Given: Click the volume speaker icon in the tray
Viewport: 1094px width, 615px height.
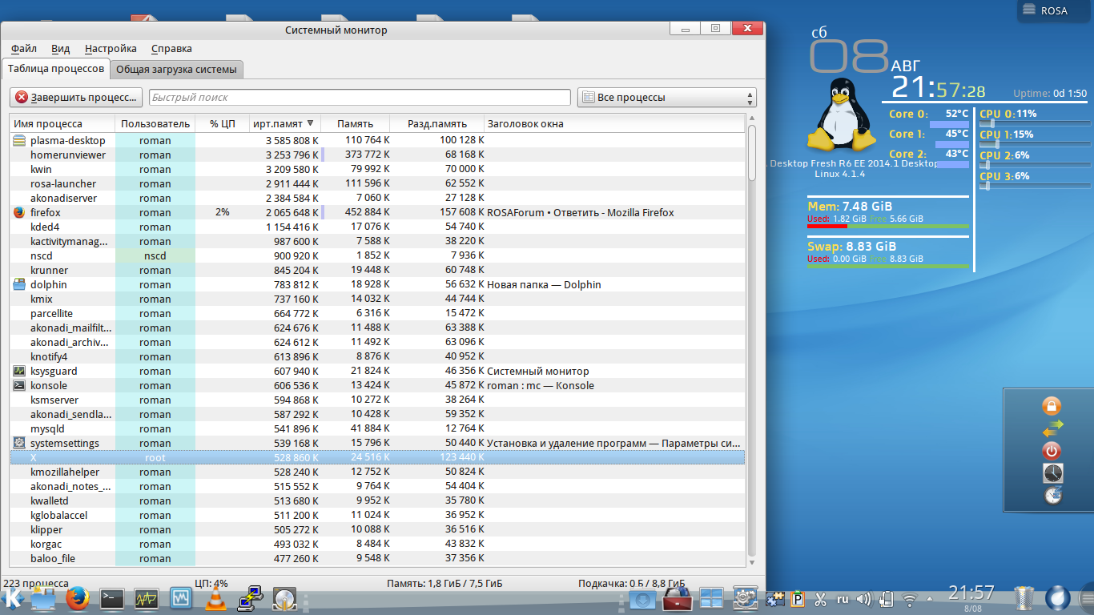Looking at the screenshot, I should (x=863, y=599).
